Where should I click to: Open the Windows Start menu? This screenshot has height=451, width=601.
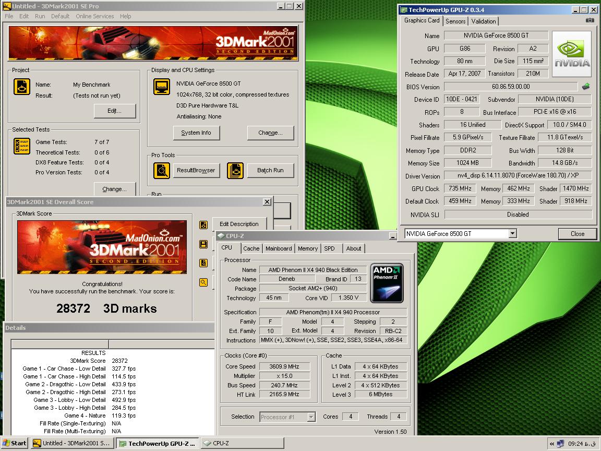click(14, 443)
